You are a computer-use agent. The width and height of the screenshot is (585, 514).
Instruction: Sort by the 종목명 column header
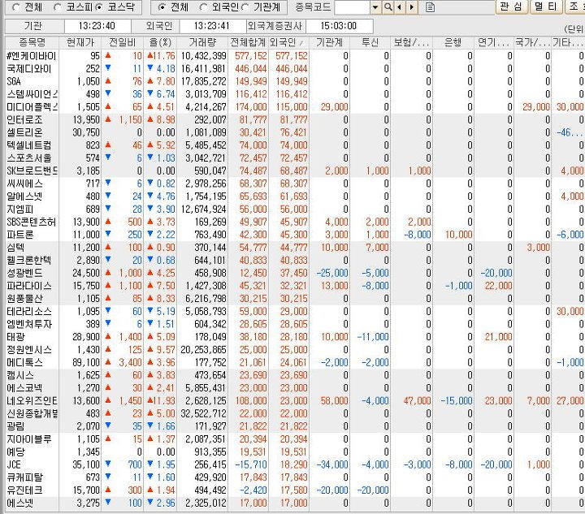32,42
